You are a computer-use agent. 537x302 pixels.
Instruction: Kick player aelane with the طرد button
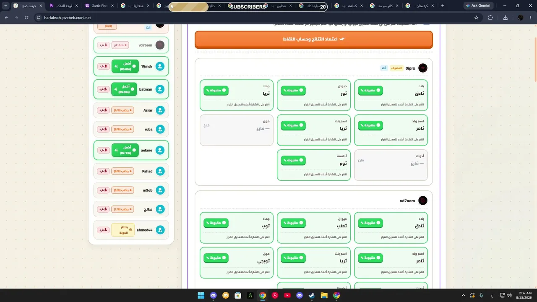pos(103,150)
